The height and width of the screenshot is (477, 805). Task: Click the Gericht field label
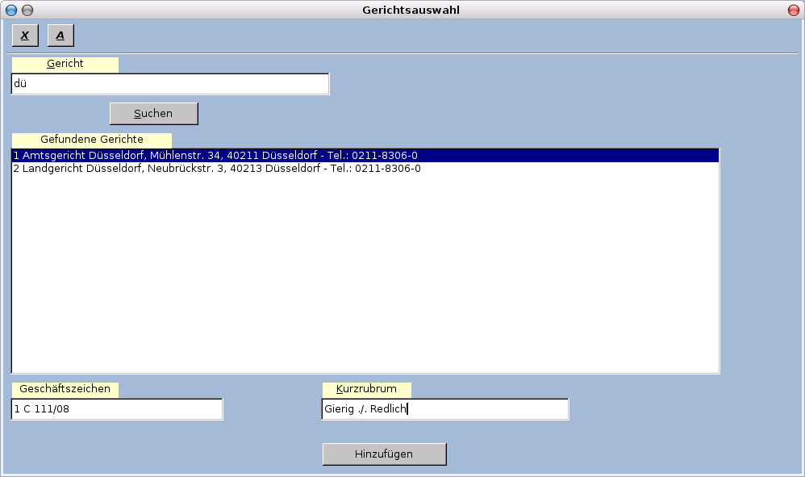tap(65, 64)
